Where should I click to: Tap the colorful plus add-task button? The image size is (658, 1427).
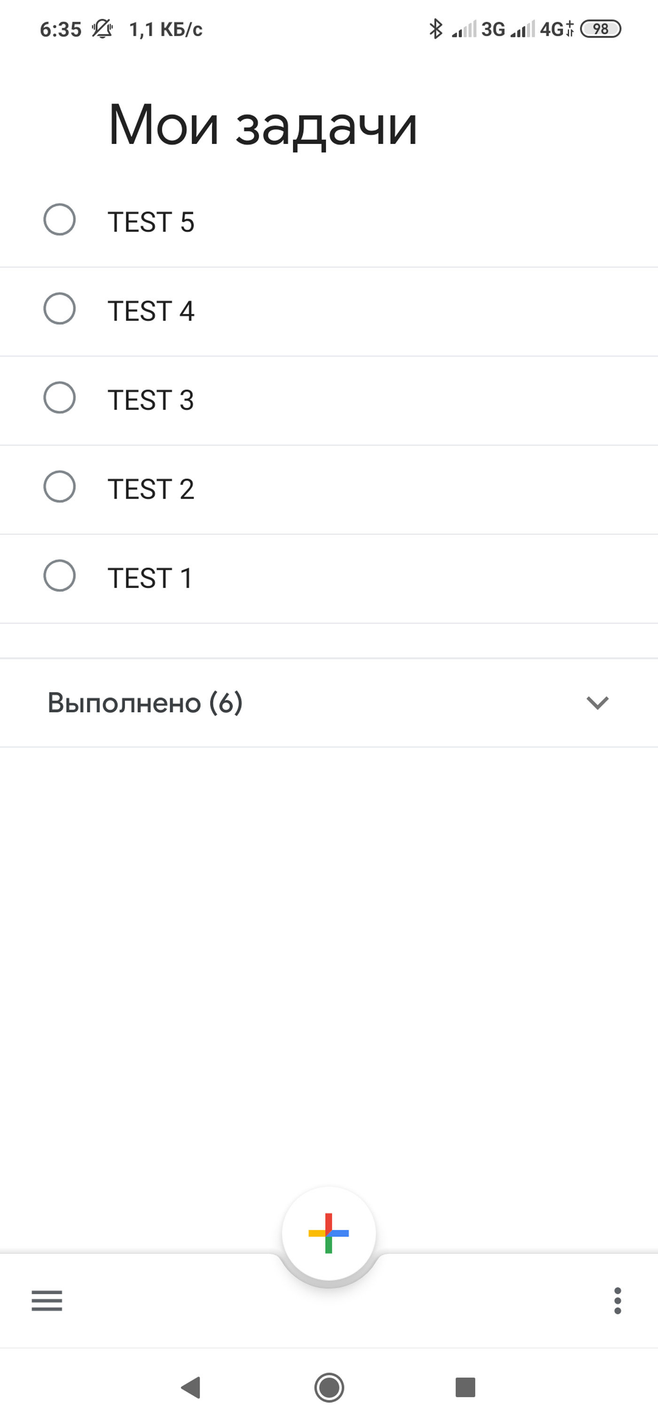[329, 1233]
